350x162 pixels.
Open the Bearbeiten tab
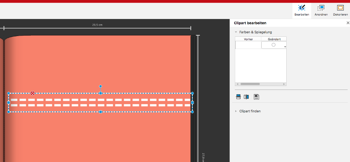click(301, 11)
